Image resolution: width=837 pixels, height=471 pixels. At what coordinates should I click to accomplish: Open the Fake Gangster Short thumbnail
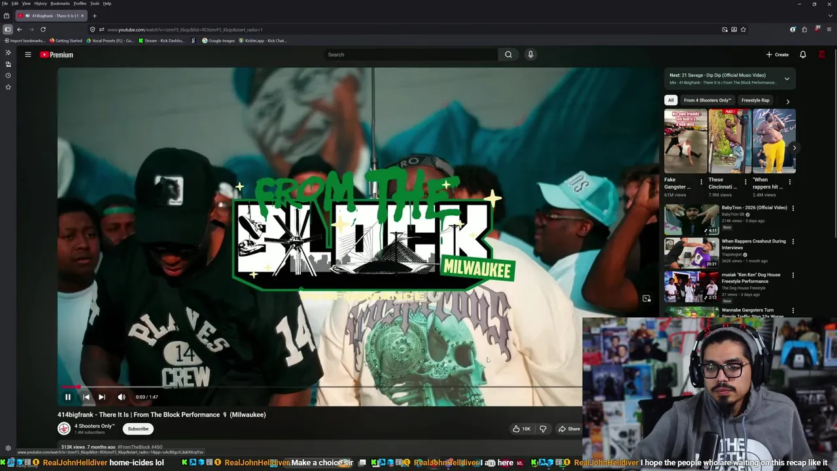click(x=685, y=141)
